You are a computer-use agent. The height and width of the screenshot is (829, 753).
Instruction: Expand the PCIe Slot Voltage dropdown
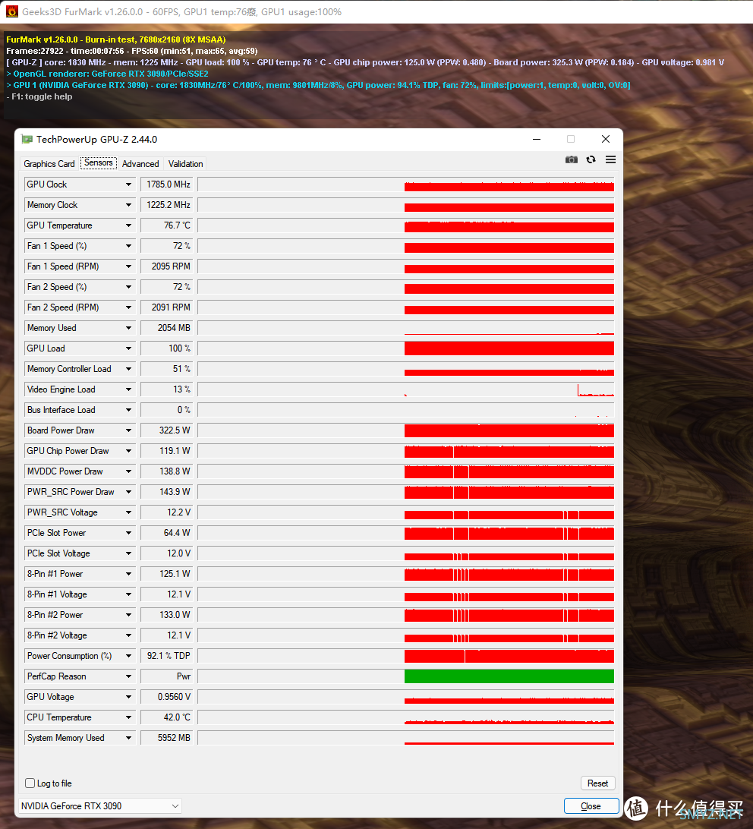click(x=128, y=553)
